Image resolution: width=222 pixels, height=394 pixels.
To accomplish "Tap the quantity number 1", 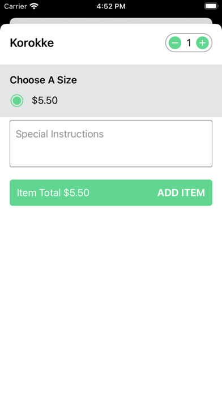I will 189,43.
